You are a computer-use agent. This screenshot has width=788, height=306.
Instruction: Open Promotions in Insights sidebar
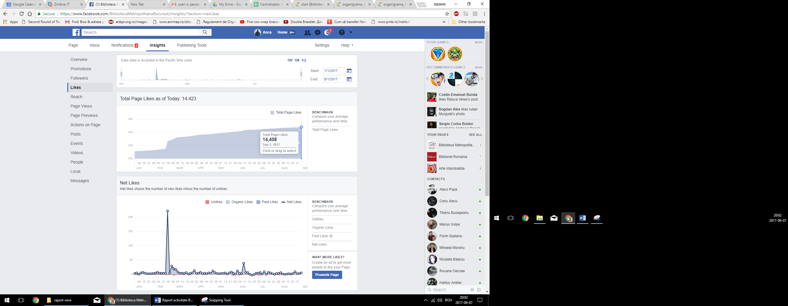81,69
